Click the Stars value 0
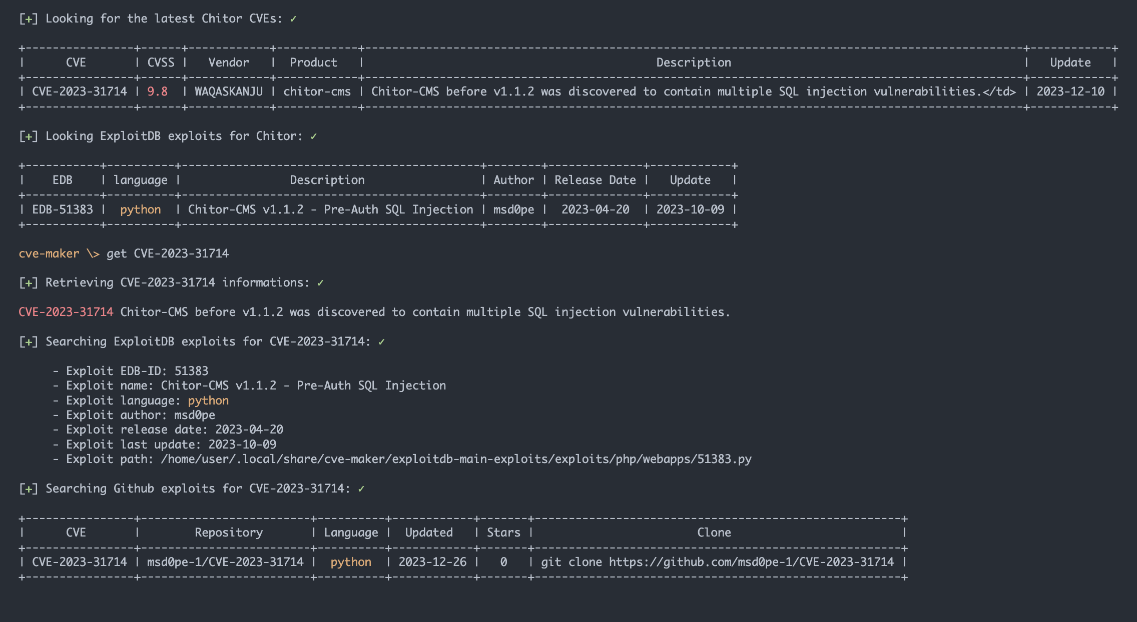 tap(503, 562)
